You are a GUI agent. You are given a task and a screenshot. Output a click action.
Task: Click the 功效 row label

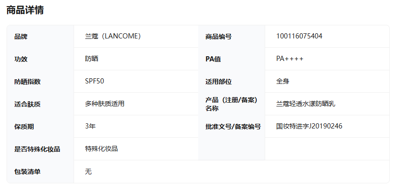click(x=21, y=59)
